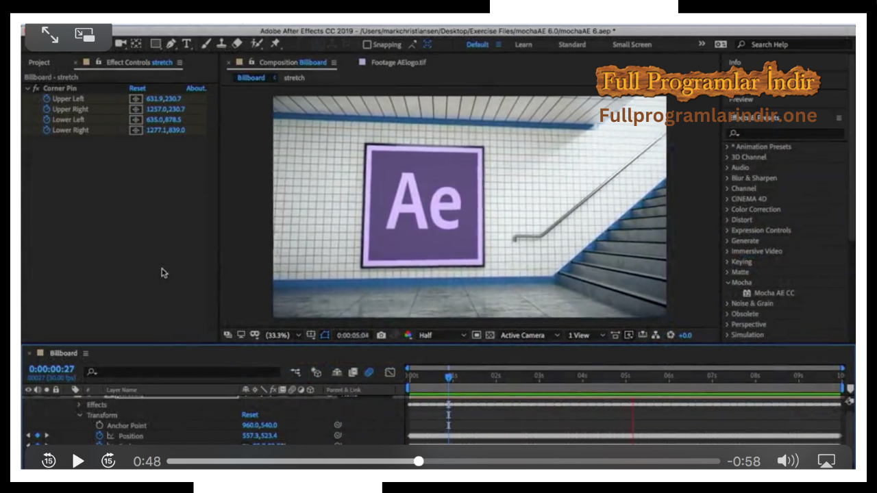Collapse the Transform group in timeline

coord(80,415)
